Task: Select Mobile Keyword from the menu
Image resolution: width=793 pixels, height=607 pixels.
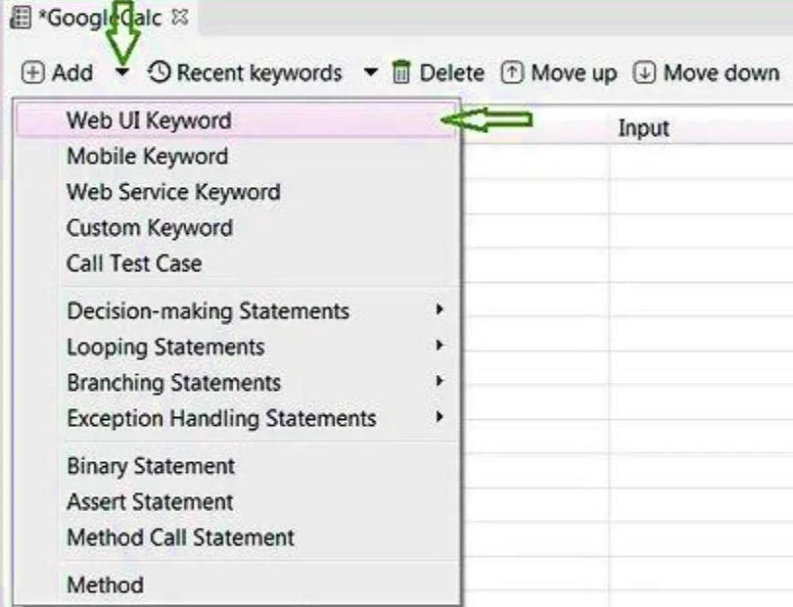Action: point(147,157)
